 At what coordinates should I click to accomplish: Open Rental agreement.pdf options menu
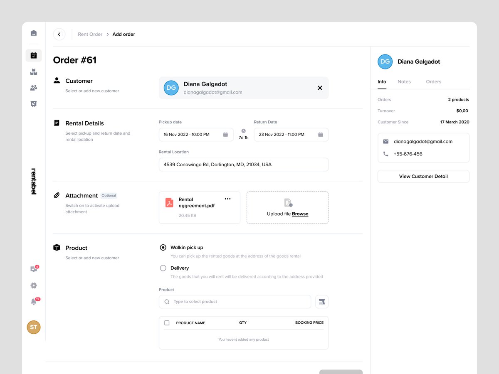(x=227, y=199)
